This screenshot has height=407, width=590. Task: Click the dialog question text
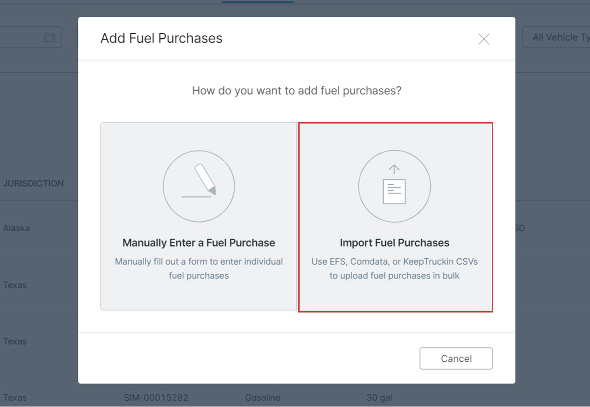point(297,90)
